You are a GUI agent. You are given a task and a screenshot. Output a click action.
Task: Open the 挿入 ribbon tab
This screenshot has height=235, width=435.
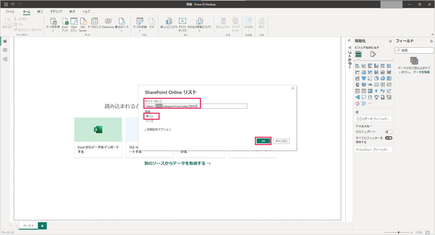(40, 12)
